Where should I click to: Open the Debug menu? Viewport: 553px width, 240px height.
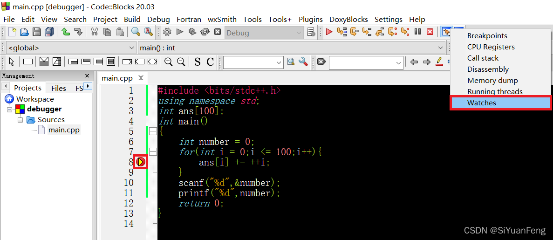(158, 20)
